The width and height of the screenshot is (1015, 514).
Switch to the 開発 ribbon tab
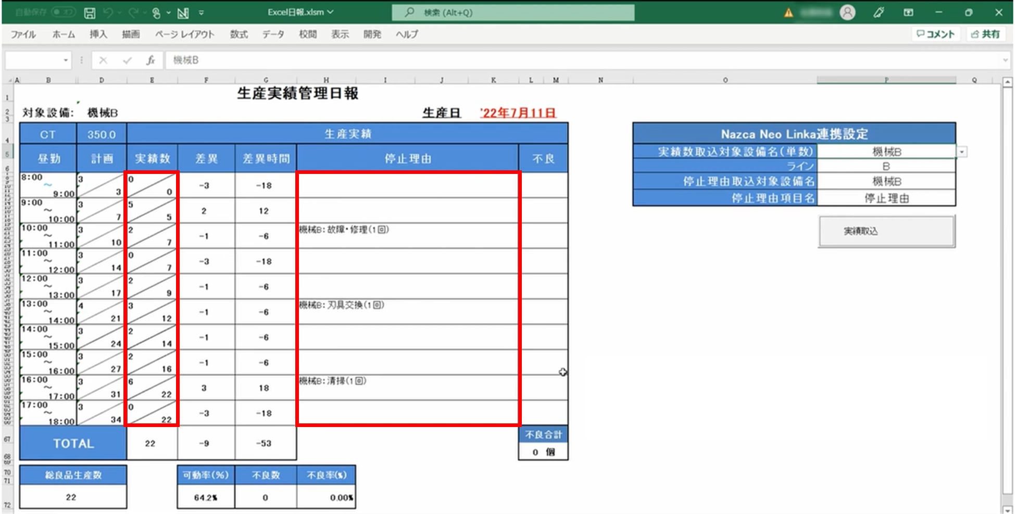click(372, 34)
